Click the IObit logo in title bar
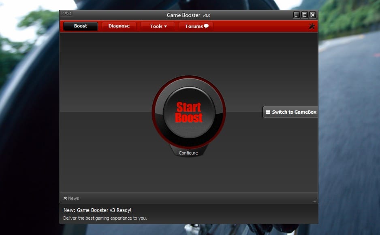The width and height of the screenshot is (380, 235). [66, 13]
